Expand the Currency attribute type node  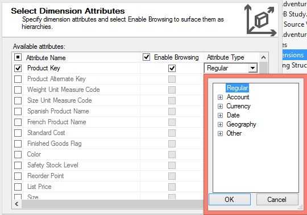click(220, 106)
